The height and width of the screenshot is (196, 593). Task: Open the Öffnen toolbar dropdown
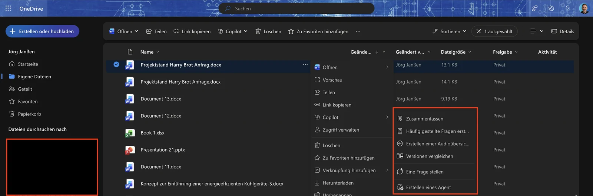(x=123, y=31)
